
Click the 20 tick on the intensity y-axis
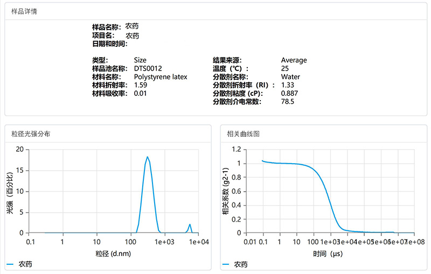point(20,149)
